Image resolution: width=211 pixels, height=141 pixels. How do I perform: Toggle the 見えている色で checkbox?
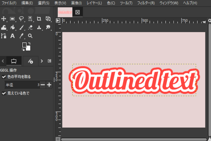click(4, 93)
